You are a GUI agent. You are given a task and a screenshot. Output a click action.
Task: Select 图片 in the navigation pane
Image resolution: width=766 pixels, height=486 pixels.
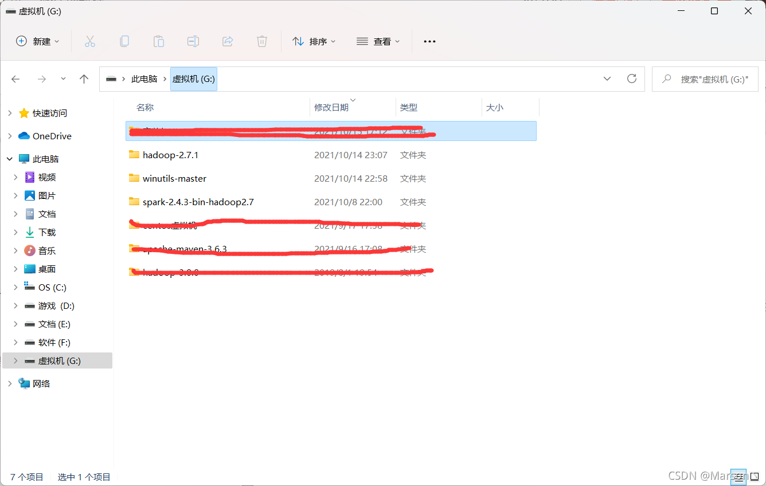pos(47,195)
